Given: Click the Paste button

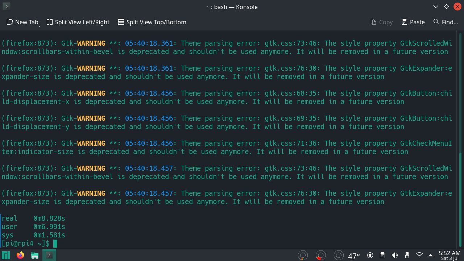Looking at the screenshot, I should (413, 22).
